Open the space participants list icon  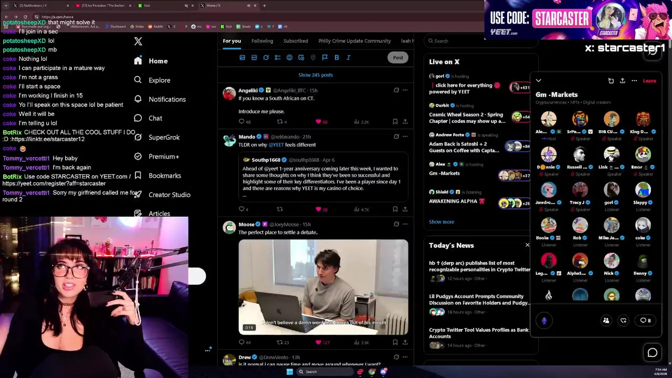[606, 320]
